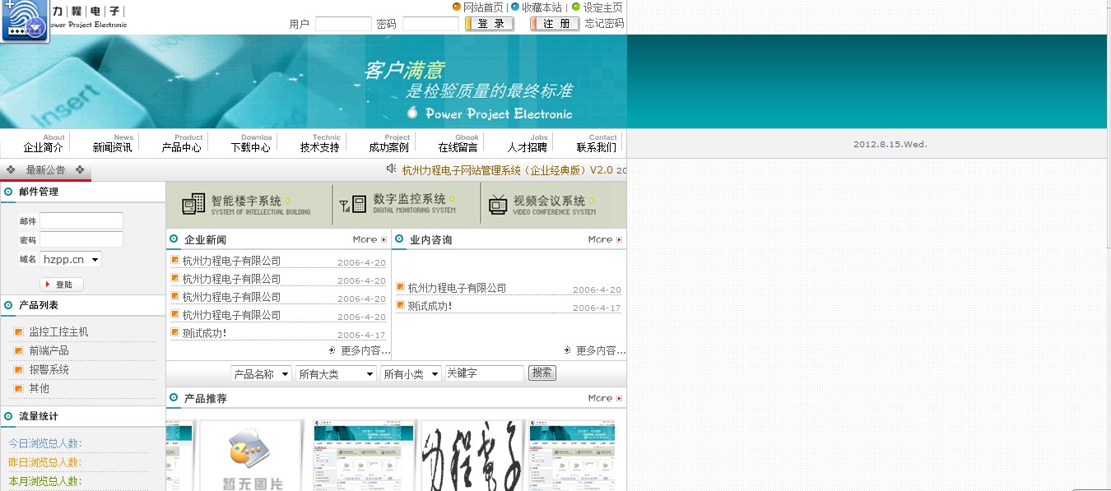The height and width of the screenshot is (491, 1111).
Task: Open the 企业简介 About menu item
Action: [x=44, y=143]
